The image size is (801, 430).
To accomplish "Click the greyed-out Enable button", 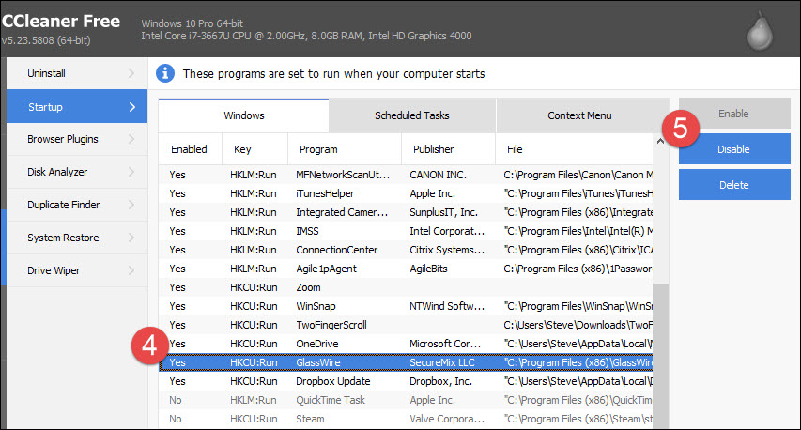I will click(734, 114).
